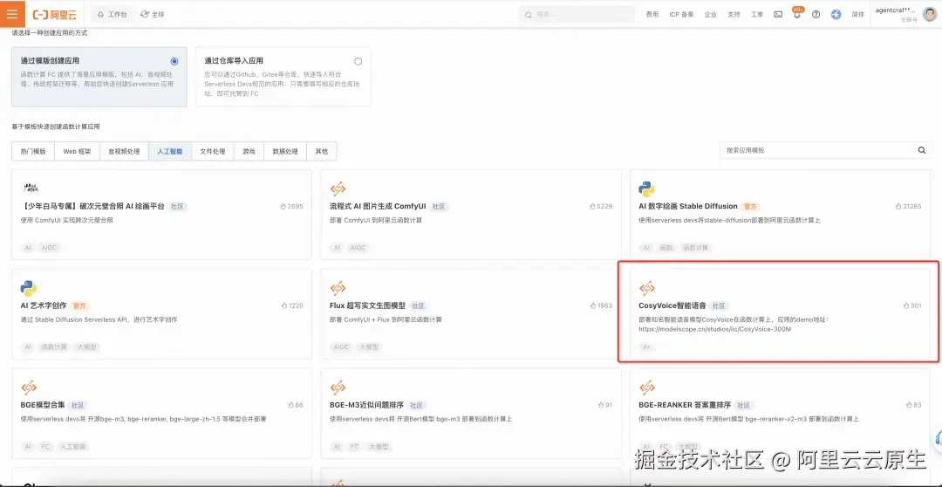Click the BGE-REANKER 答案重排序 card icon
This screenshot has width=942, height=487.
pos(646,388)
